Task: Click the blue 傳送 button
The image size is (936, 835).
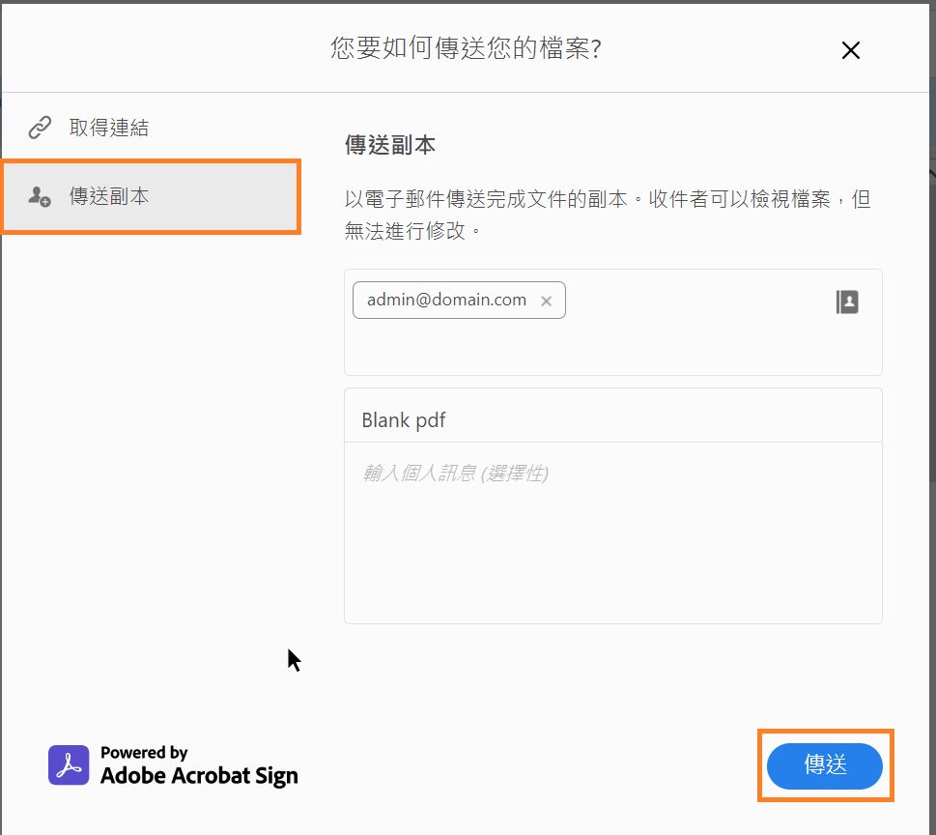Action: pos(824,765)
